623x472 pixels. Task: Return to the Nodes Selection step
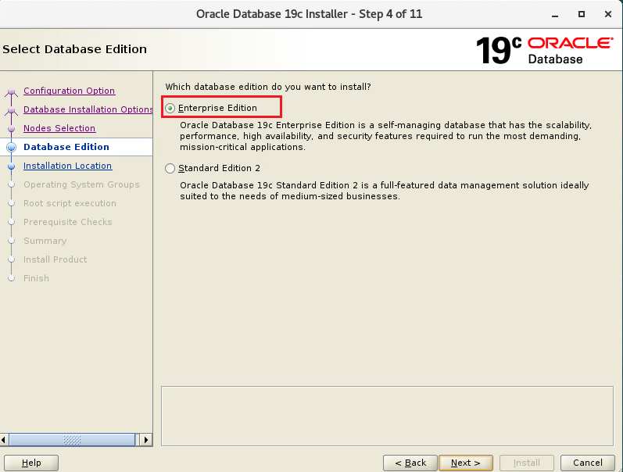click(x=59, y=128)
